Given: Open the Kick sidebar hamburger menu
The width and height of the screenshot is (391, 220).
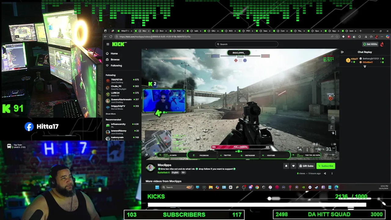Looking at the screenshot, I should [x=108, y=44].
